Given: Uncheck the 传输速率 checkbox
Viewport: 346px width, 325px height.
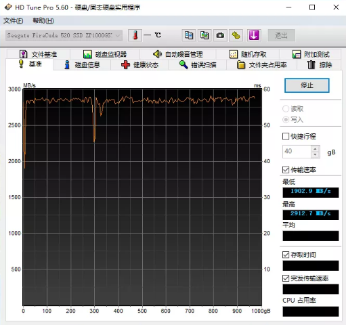Looking at the screenshot, I should (x=286, y=170).
